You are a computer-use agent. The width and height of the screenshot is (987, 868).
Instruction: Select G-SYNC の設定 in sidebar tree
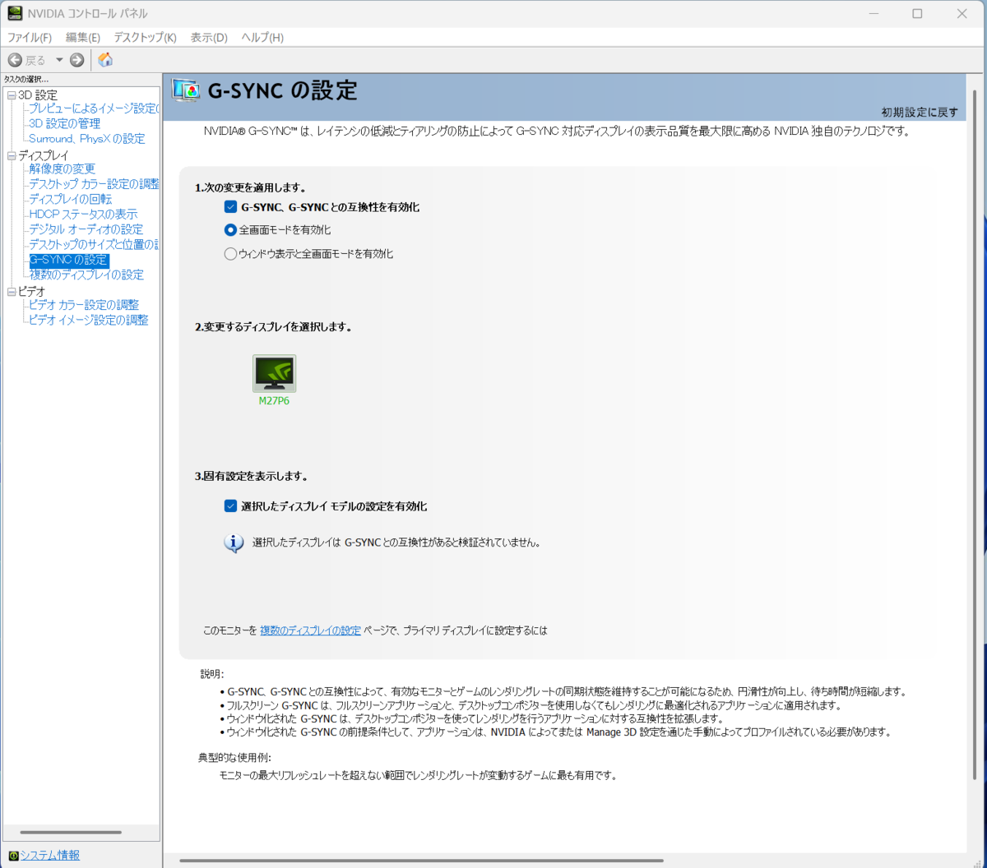[x=68, y=260]
